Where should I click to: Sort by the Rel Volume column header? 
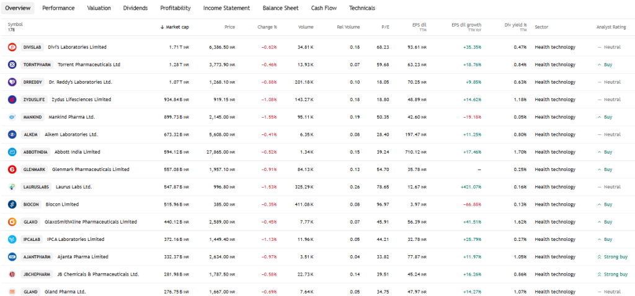click(349, 27)
